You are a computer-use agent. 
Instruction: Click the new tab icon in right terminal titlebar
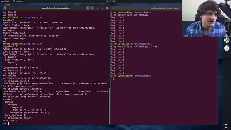pos(113,8)
